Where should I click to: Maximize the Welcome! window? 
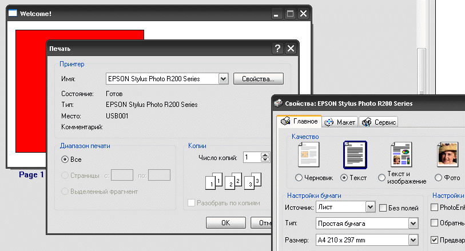[x=290, y=14]
